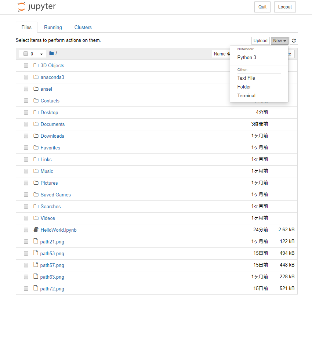Click the file icon beside path21.png
The height and width of the screenshot is (351, 312).
36,241
